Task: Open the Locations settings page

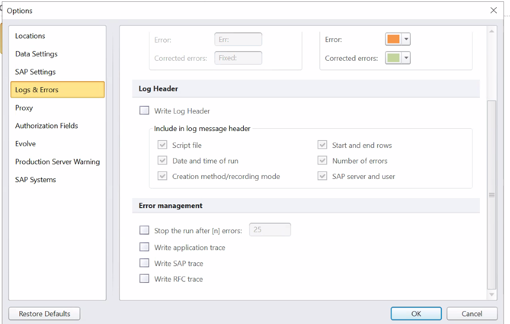Action: tap(30, 36)
